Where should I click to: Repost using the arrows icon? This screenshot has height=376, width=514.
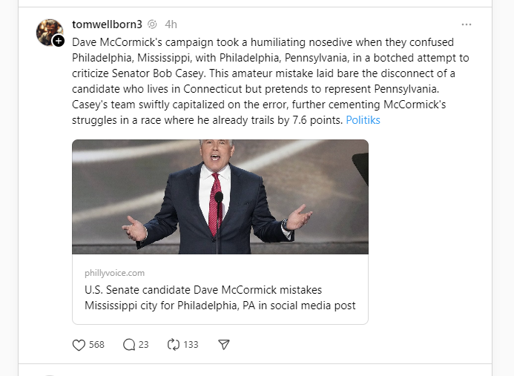click(174, 345)
